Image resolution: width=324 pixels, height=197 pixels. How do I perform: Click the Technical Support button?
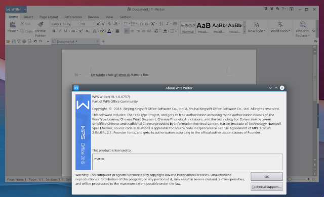267,187
